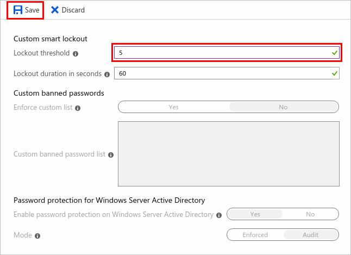Viewport: 351px width, 255px height.
Task: Click the "Enforce custom list" label
Action: (43, 107)
